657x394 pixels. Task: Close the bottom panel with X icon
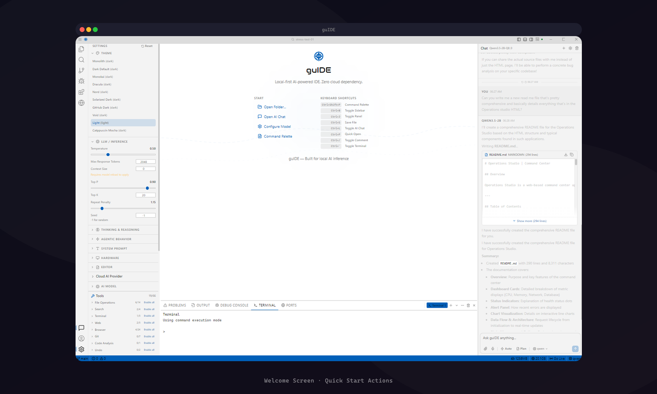(474, 305)
